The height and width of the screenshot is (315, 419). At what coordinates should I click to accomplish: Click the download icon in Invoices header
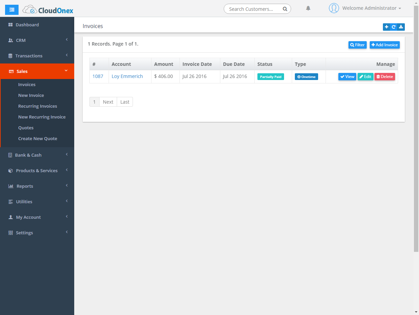pyautogui.click(x=401, y=27)
